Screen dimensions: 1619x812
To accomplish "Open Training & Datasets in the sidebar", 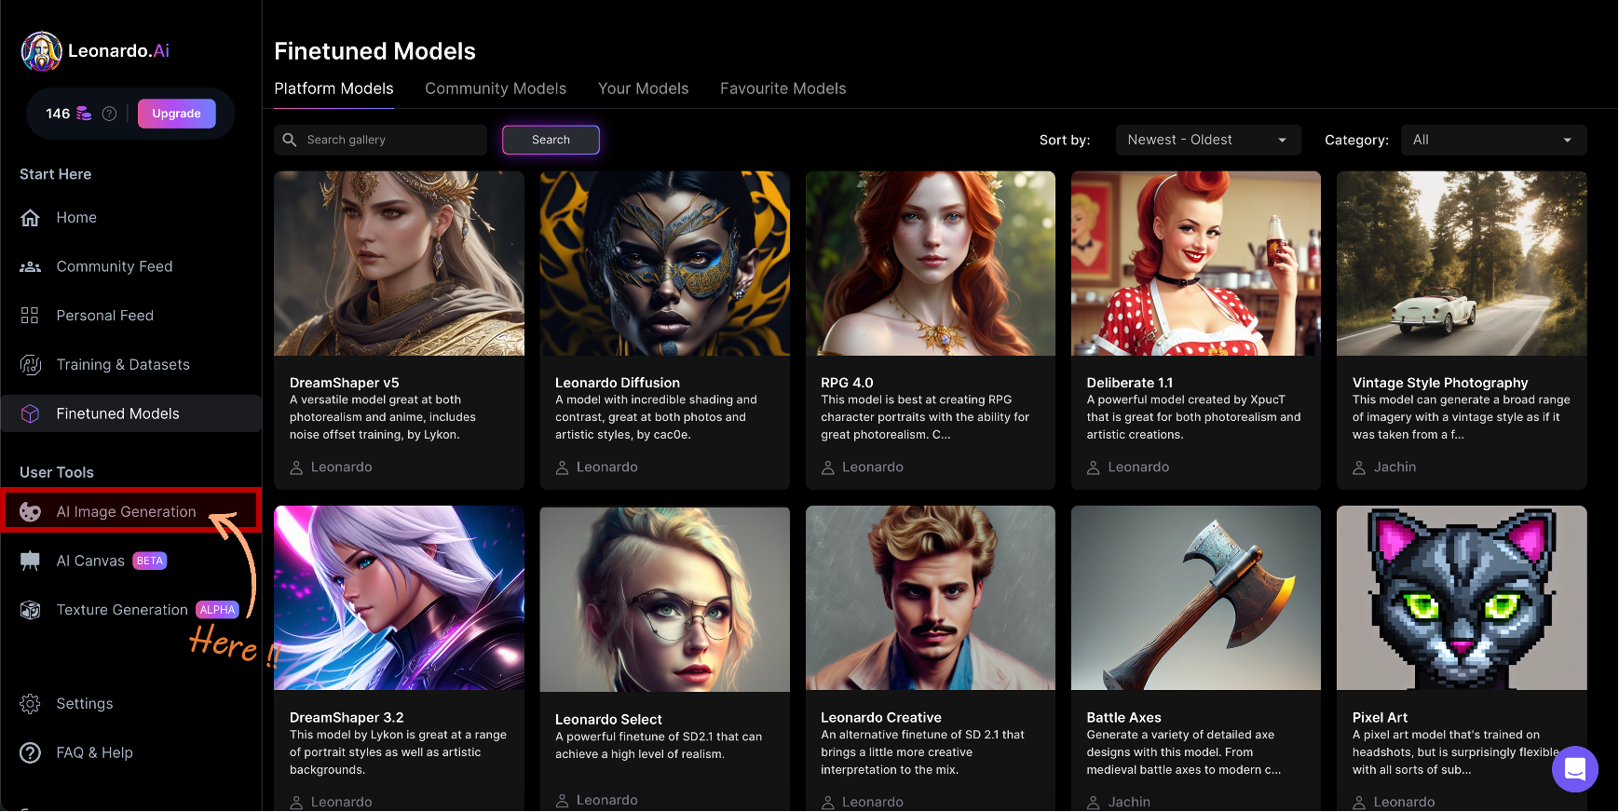I will 130,365.
